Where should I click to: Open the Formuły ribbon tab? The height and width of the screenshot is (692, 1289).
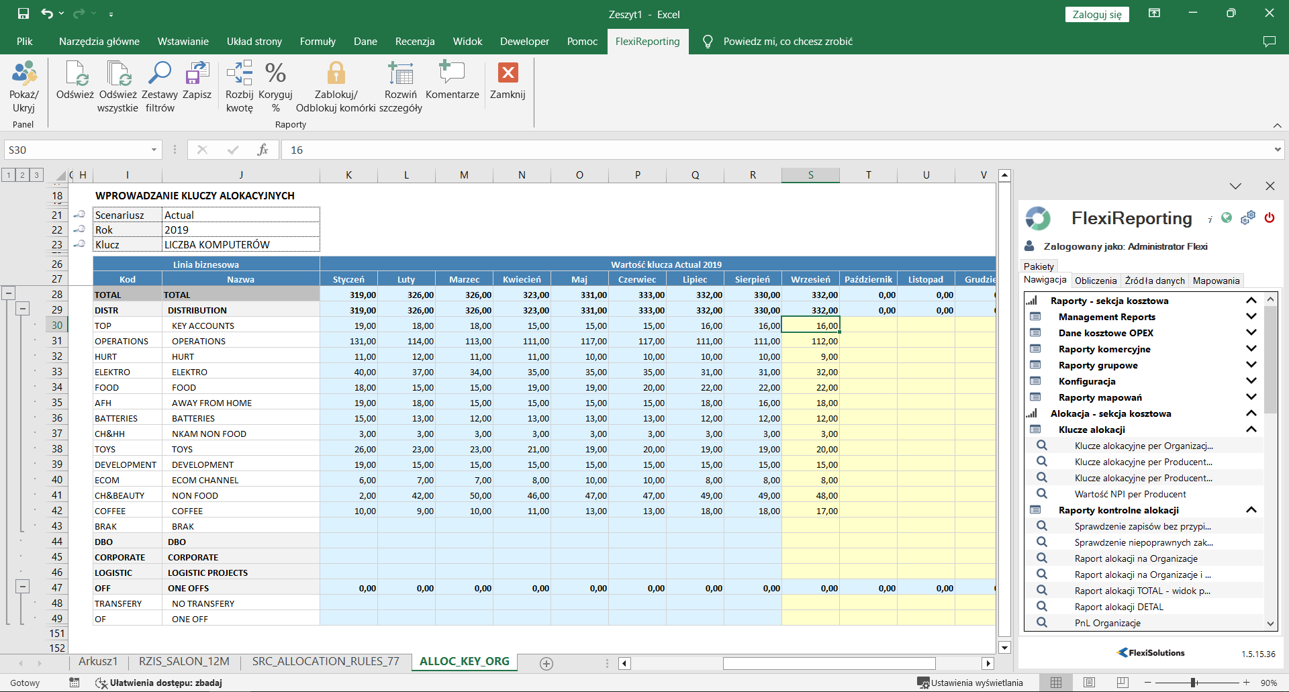[x=317, y=42]
